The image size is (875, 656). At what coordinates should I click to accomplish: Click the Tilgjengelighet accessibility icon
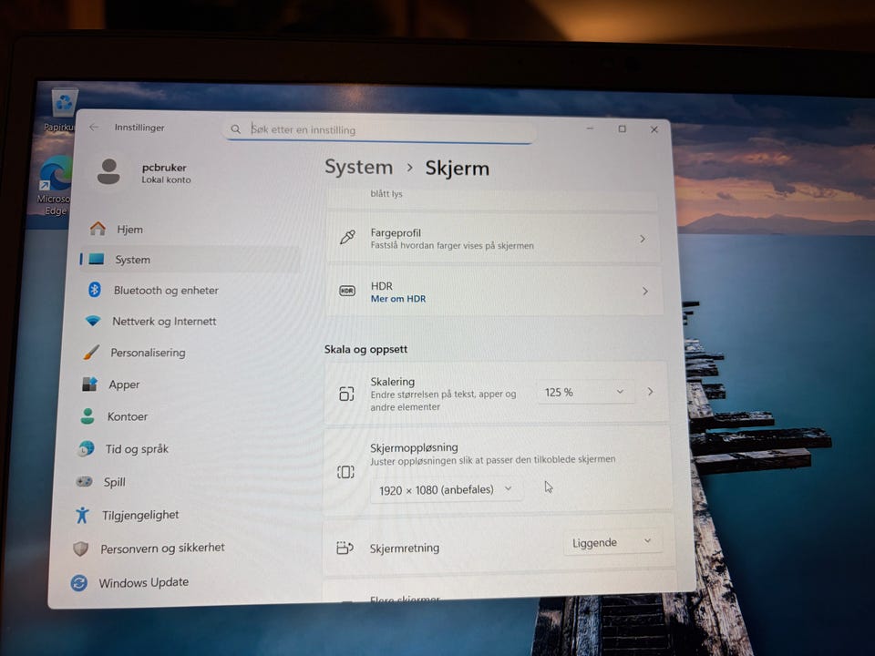tap(82, 514)
